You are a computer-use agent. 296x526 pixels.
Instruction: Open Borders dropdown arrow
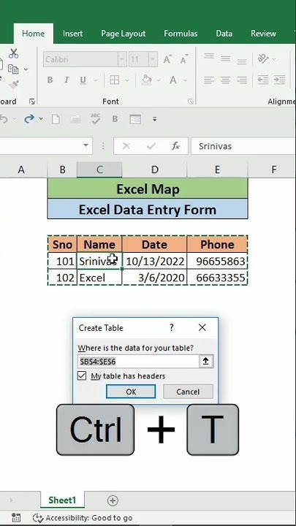(x=127, y=80)
